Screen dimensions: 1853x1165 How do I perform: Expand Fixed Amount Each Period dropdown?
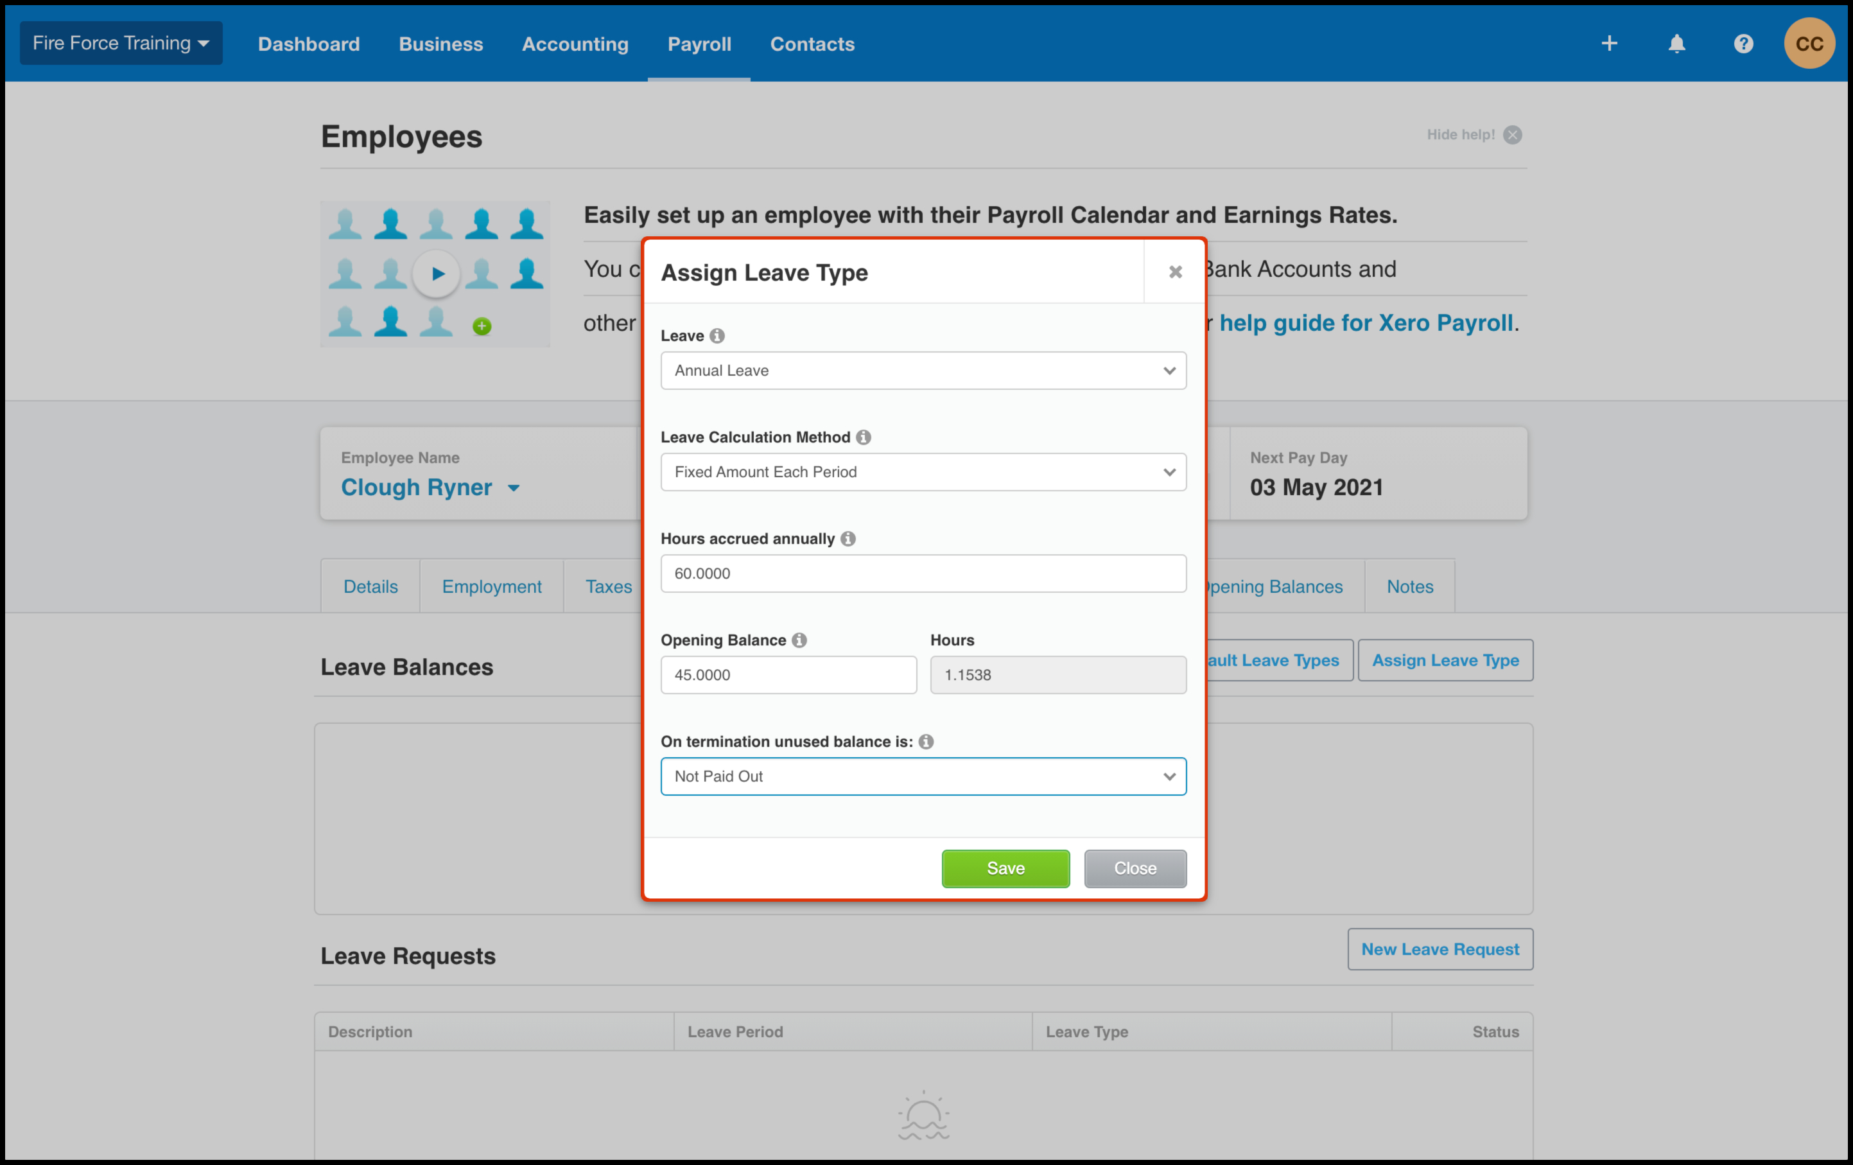pos(923,473)
